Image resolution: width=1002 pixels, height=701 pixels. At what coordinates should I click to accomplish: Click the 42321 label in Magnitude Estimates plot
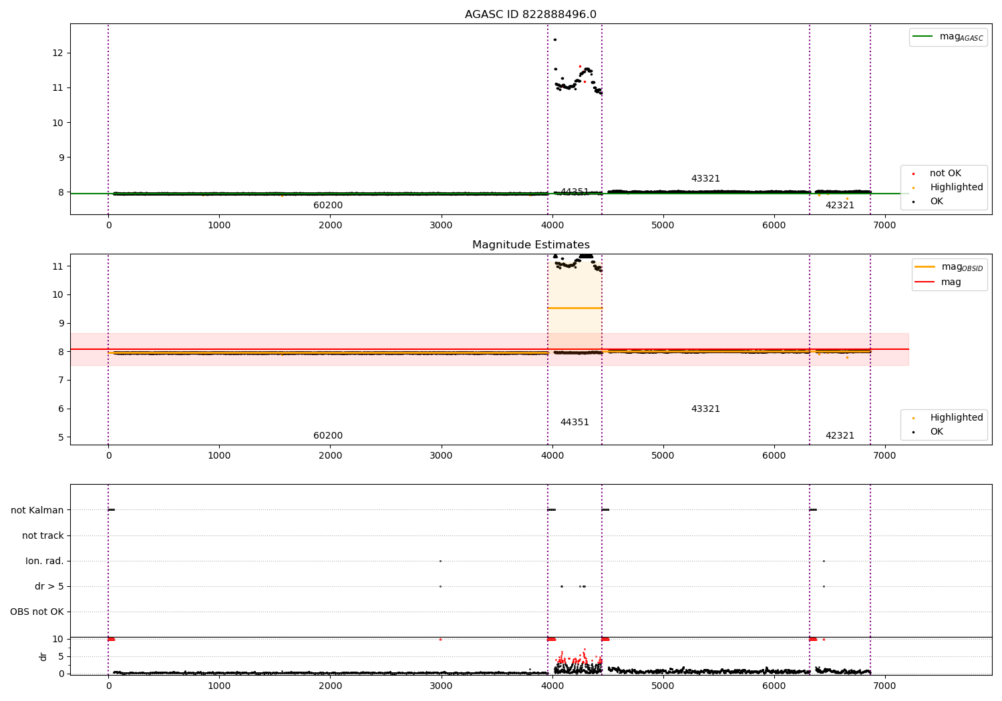pos(840,436)
